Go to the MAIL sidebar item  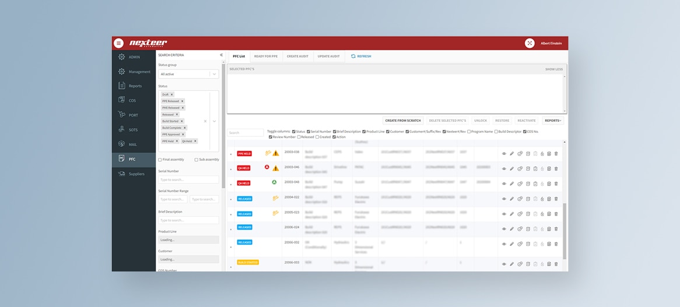pyautogui.click(x=134, y=144)
